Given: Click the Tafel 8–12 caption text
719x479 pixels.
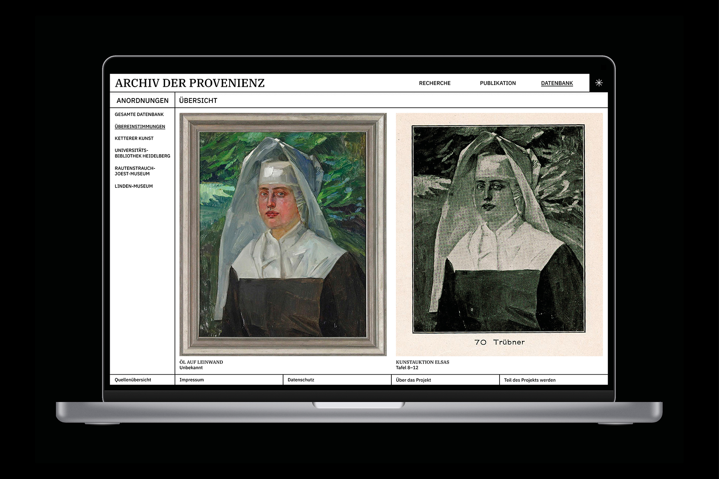Looking at the screenshot, I should coord(407,368).
